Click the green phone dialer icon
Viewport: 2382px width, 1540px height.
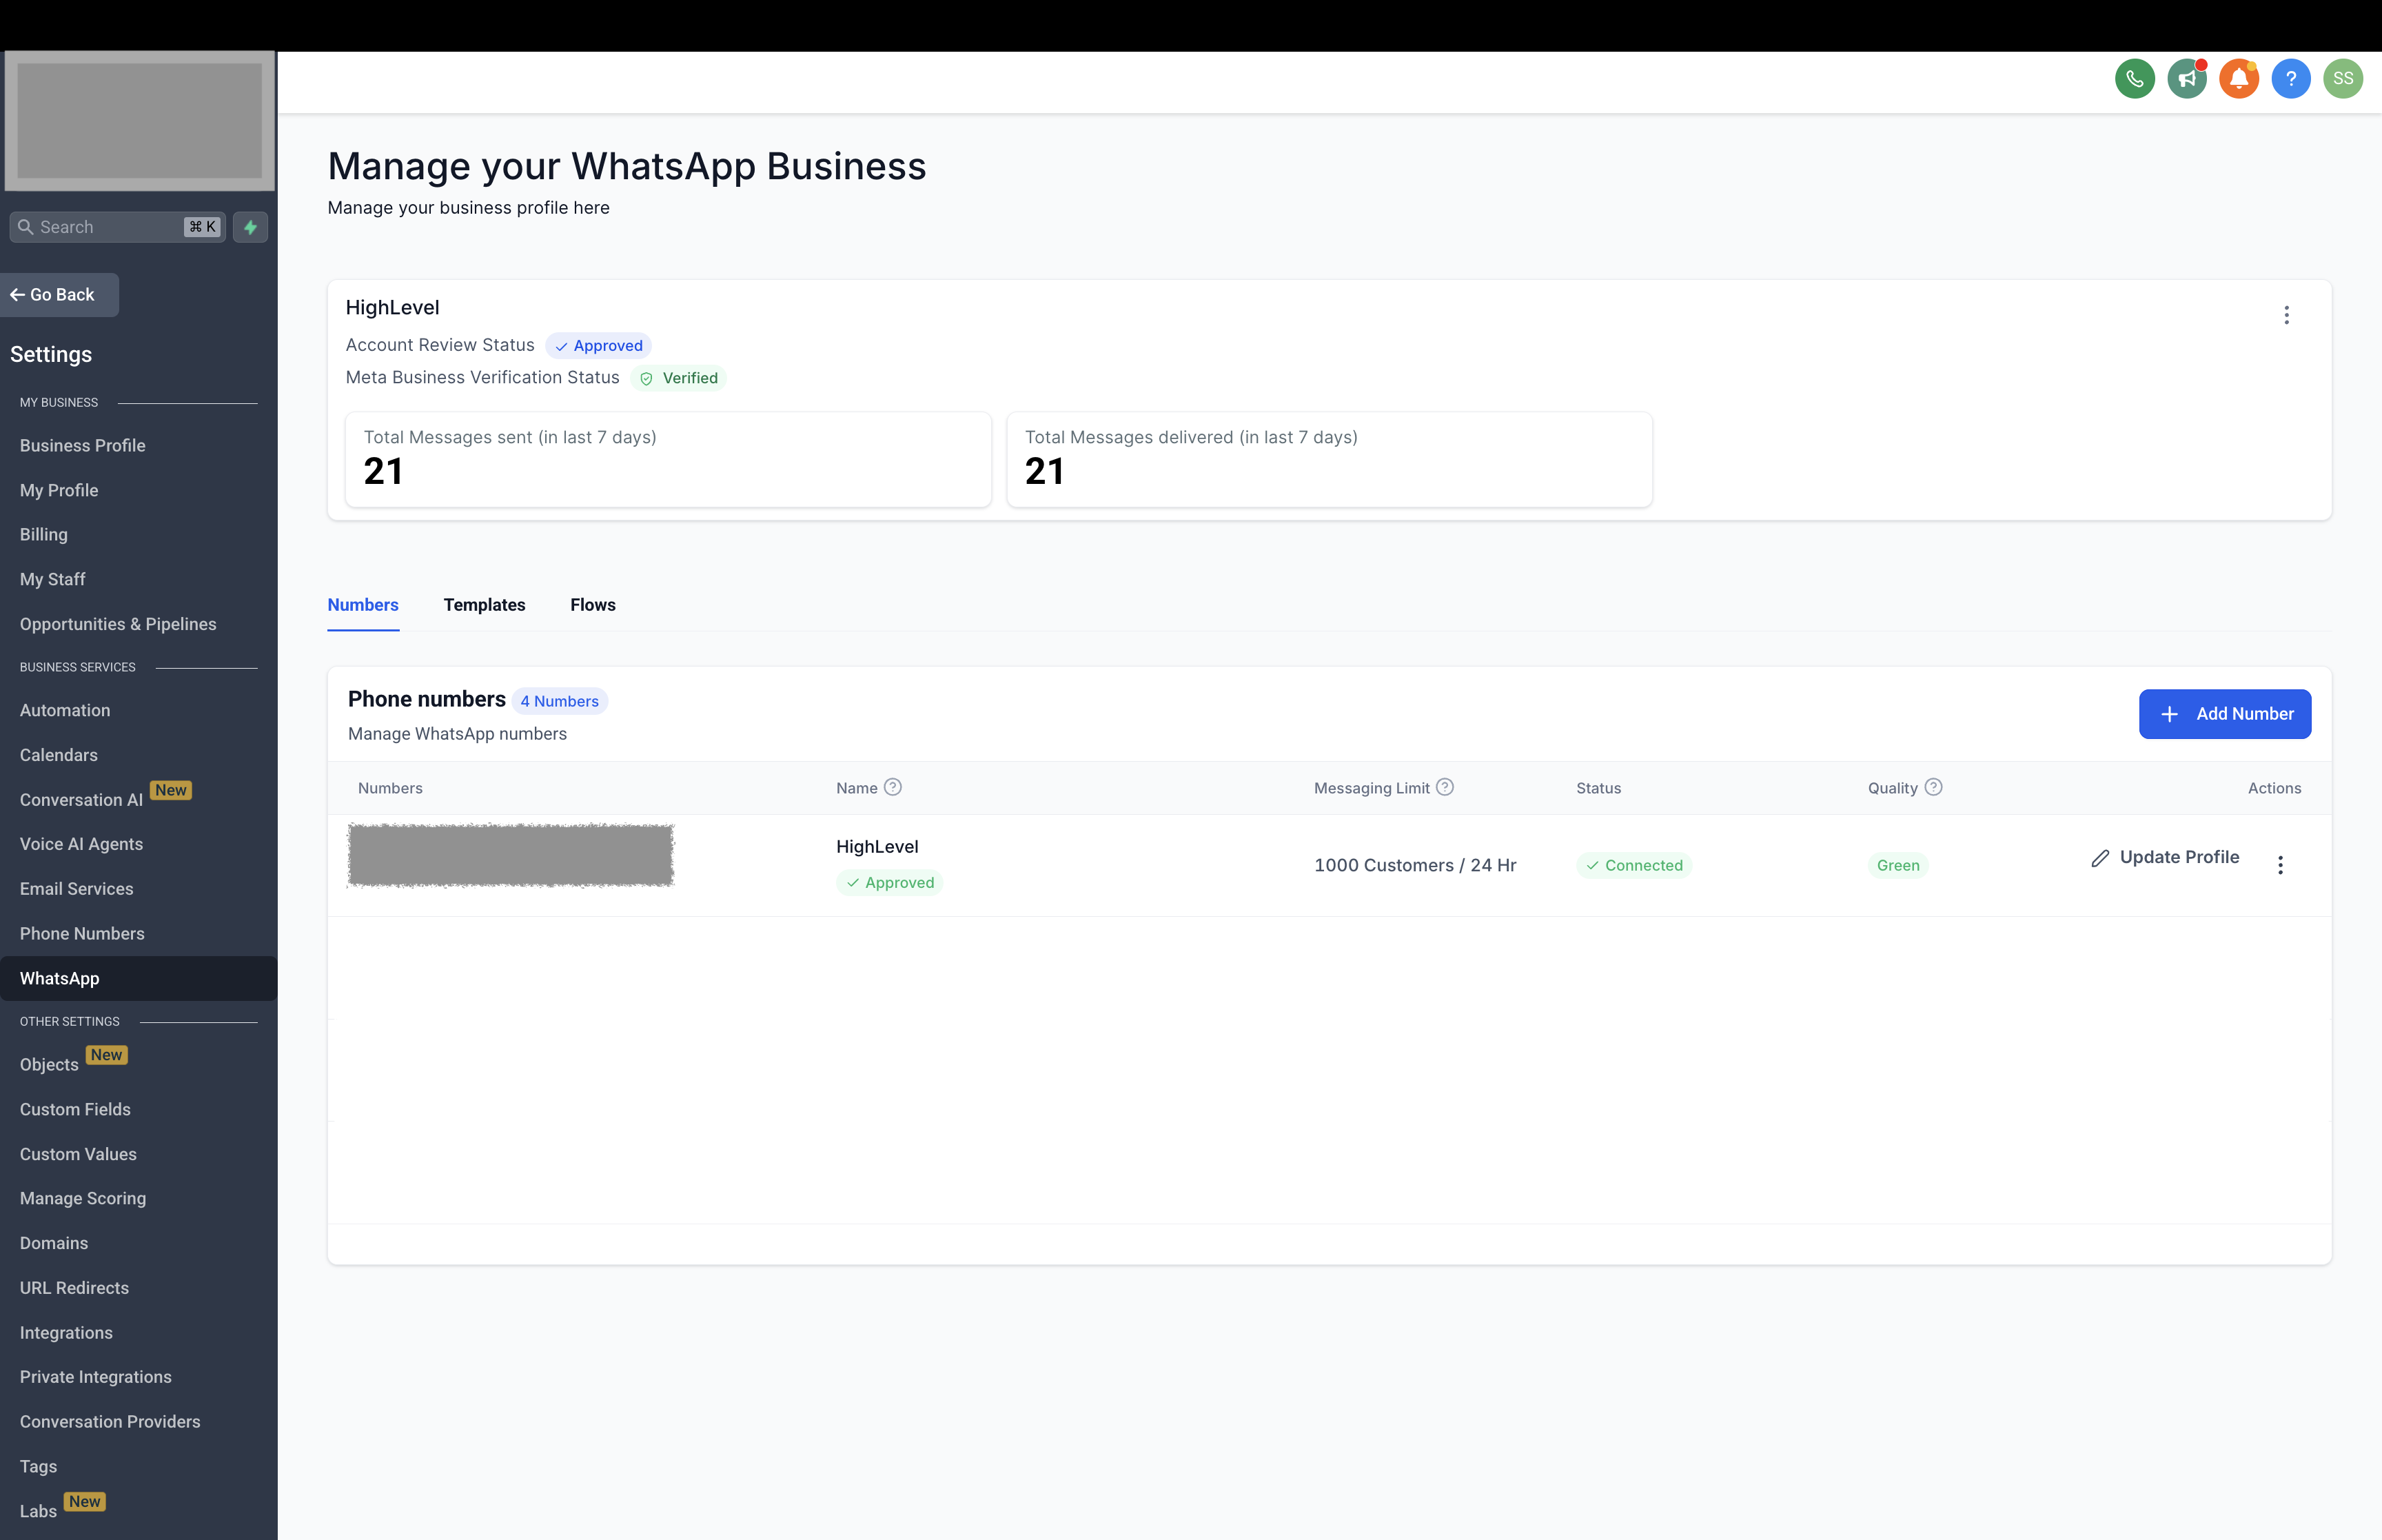click(x=2134, y=79)
